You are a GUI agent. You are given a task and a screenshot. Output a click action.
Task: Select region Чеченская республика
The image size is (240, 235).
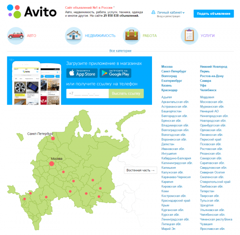[x=216, y=219]
